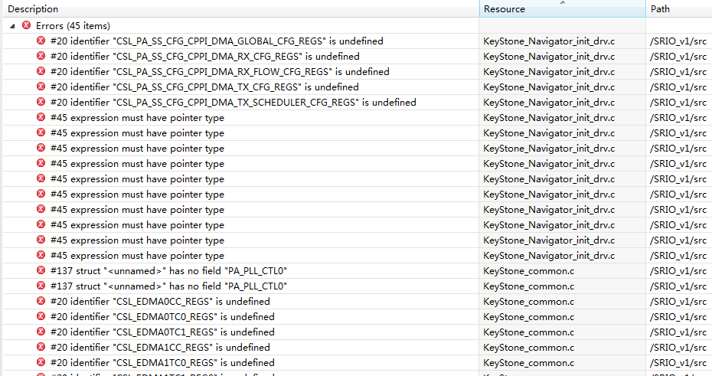Click error icon of DMA_TX_SCHEDULER_CFG_REGS entry
712x376 pixels.
point(41,103)
